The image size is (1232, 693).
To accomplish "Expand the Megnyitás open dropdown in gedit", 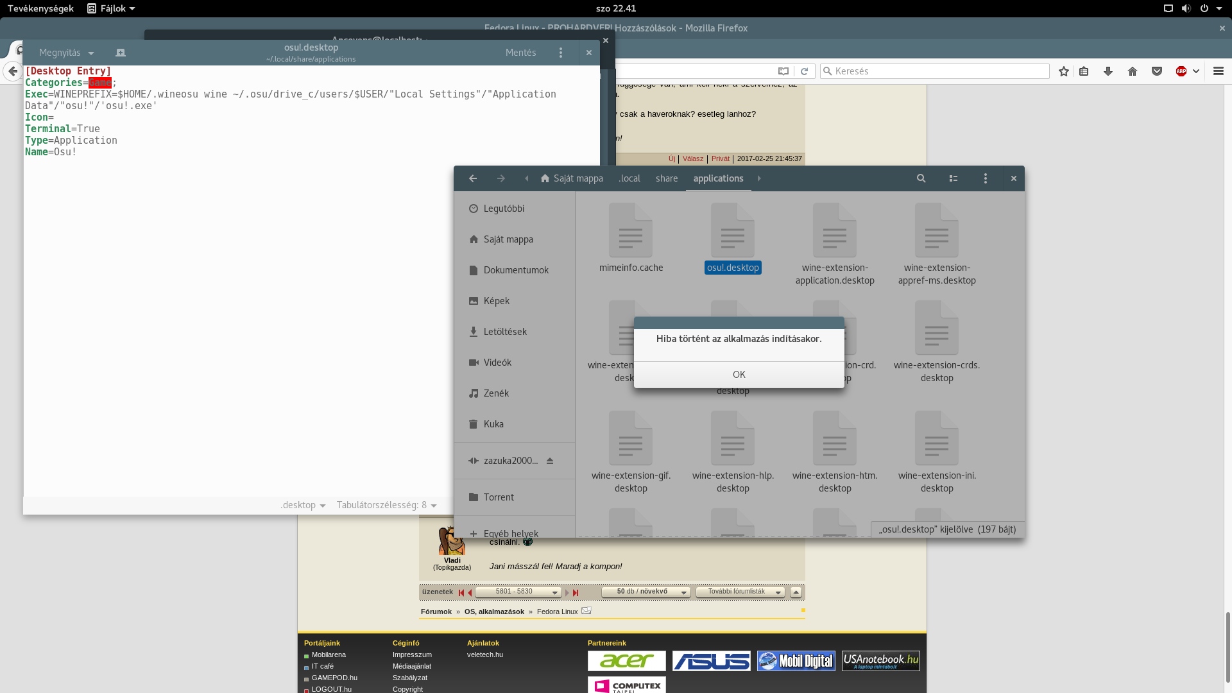I will (x=66, y=53).
